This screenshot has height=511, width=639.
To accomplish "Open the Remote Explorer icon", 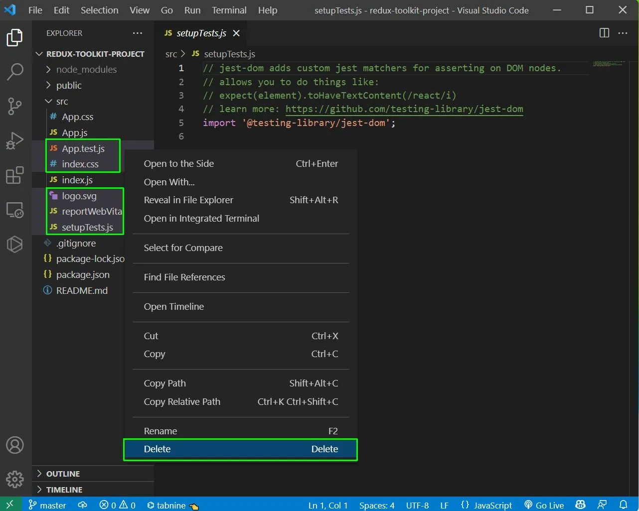I will (x=15, y=210).
